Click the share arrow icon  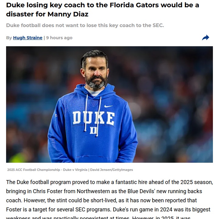click(206, 38)
